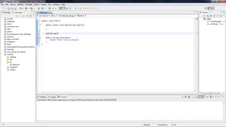Click the Save toolbar icon
Viewport: 226px width, 127px height.
click(9, 8)
